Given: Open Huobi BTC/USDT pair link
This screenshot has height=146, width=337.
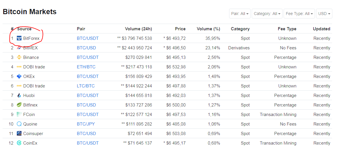Looking at the screenshot, I should 88,95.
